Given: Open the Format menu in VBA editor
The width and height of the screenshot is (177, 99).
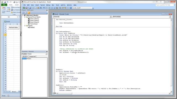Looking at the screenshot, I should click(43, 5).
